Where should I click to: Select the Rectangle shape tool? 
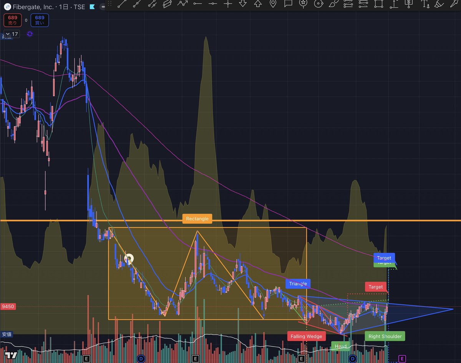pos(378,4)
